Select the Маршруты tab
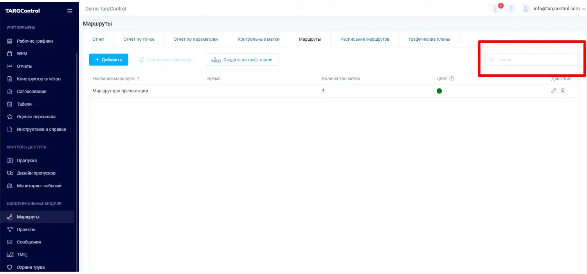 click(x=310, y=39)
